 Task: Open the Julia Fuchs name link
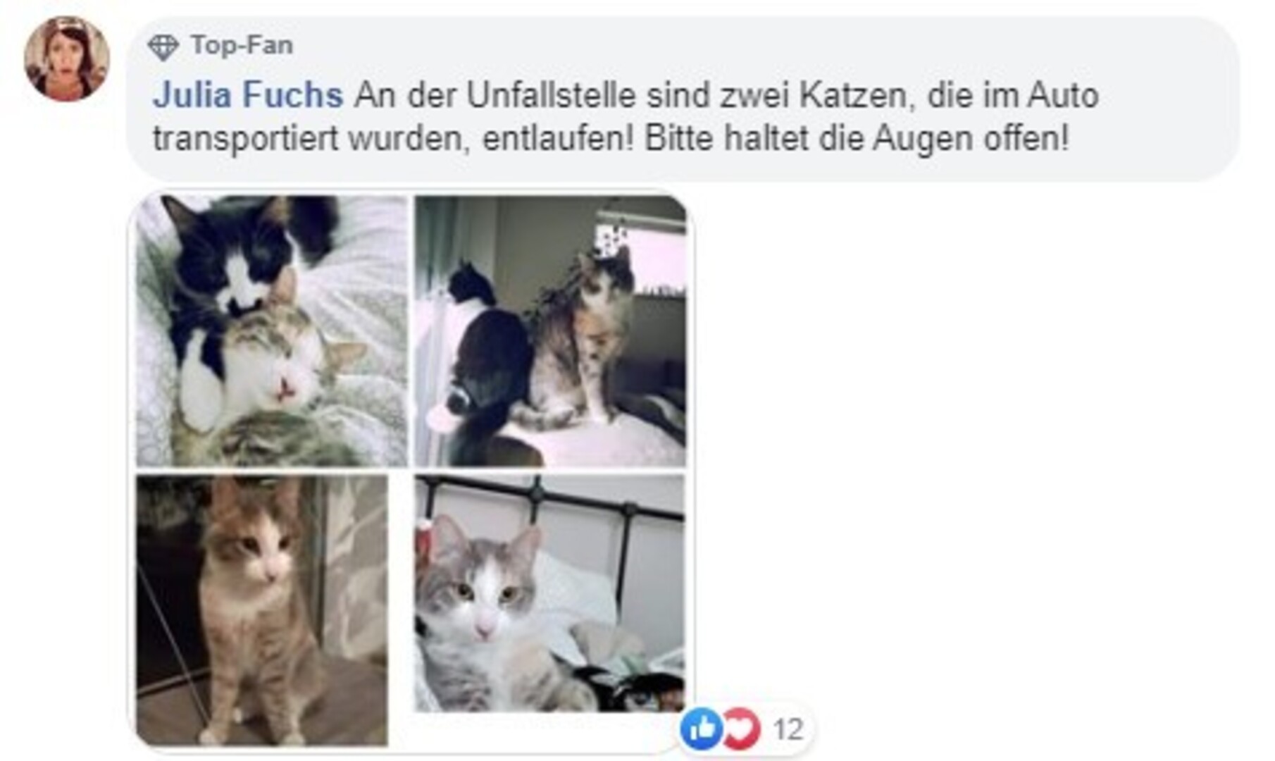pyautogui.click(x=248, y=95)
